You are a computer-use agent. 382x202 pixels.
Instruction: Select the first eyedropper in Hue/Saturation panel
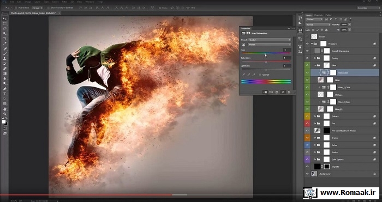[x=243, y=75]
